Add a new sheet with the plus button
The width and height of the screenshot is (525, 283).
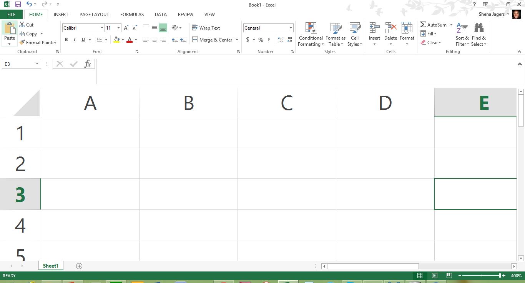(79, 266)
